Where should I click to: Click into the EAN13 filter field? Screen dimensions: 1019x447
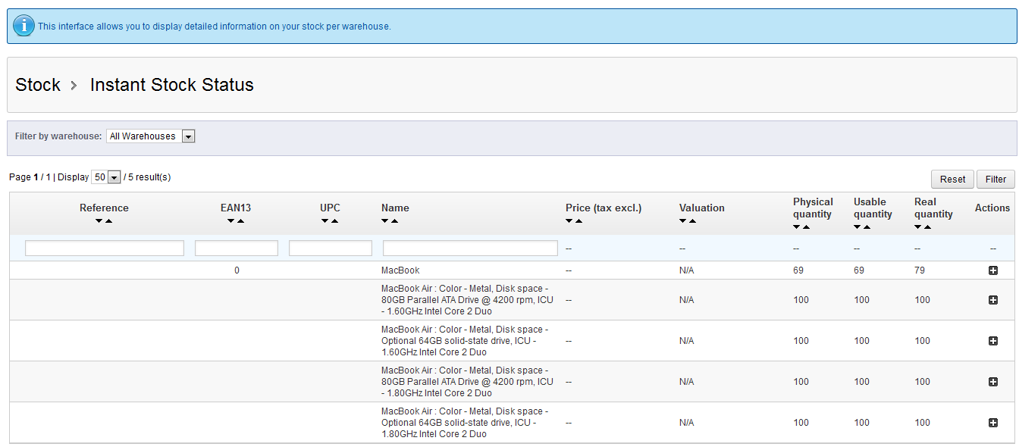pyautogui.click(x=237, y=249)
